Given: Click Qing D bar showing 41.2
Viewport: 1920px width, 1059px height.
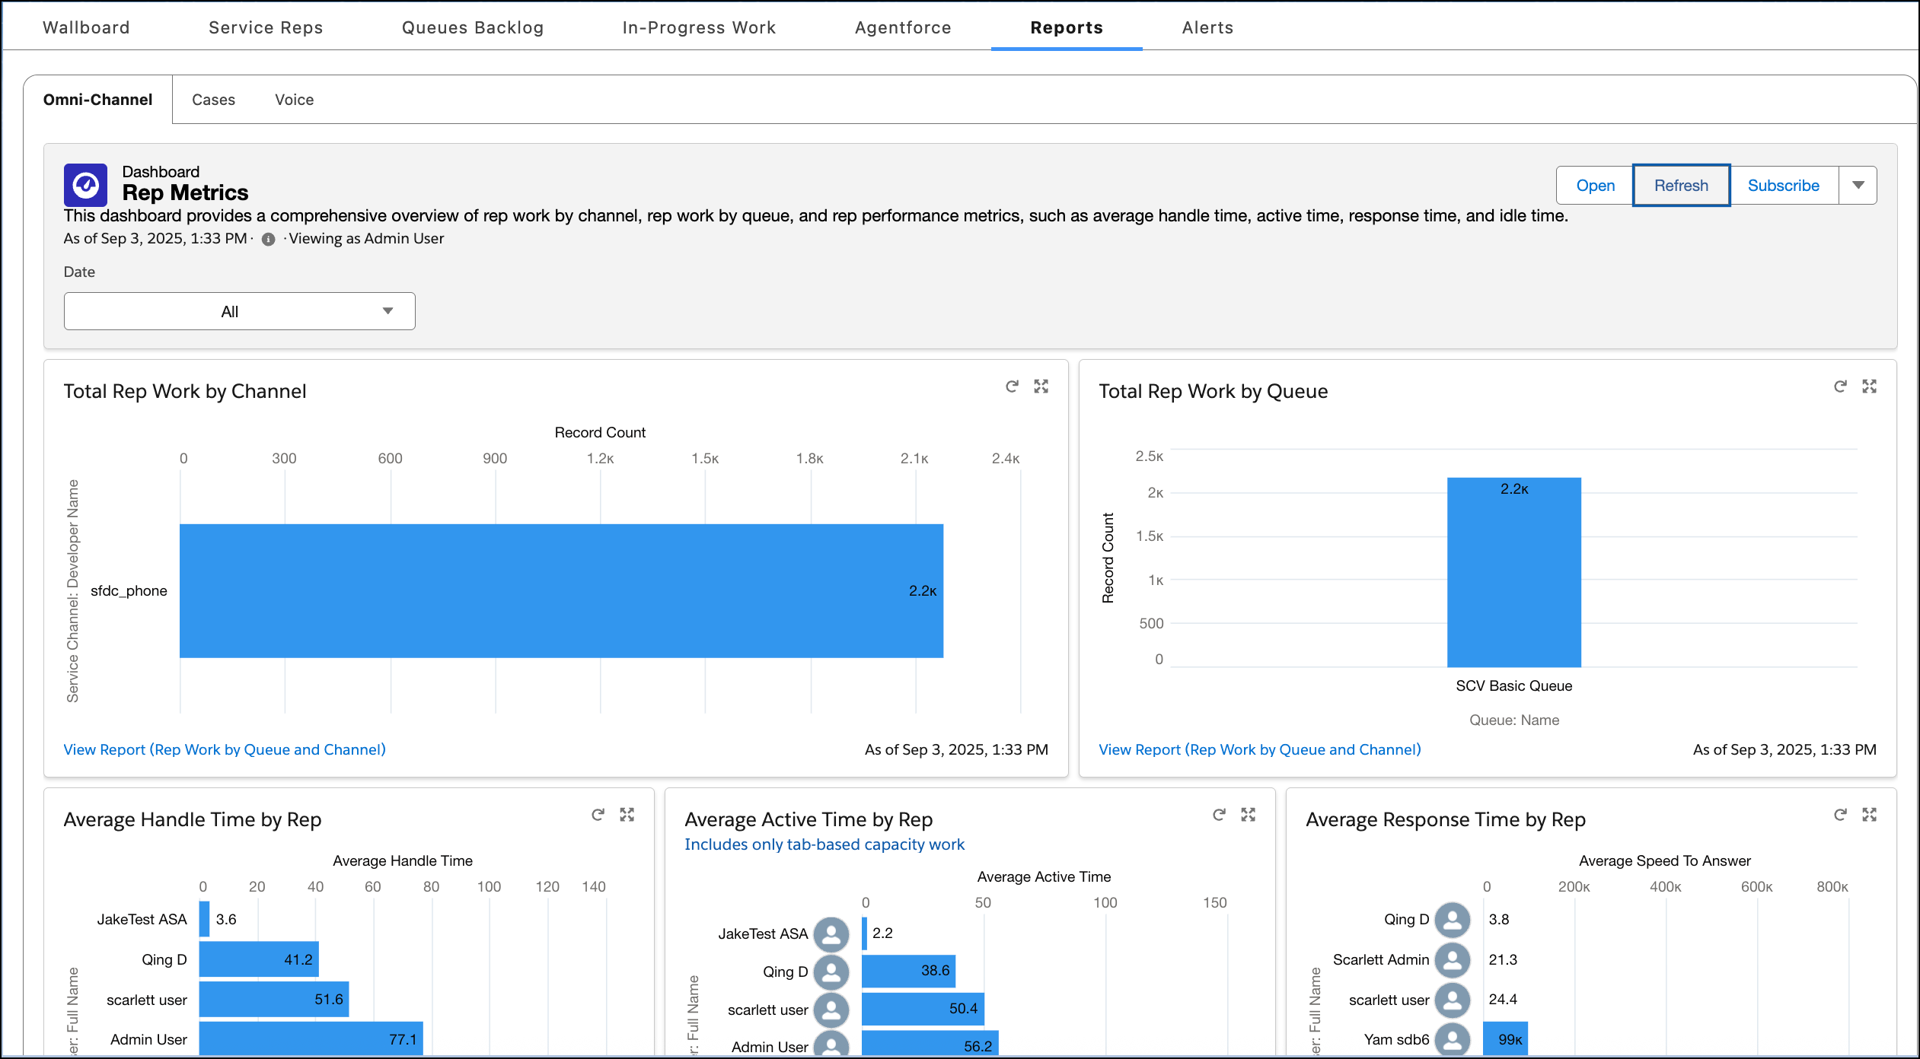Looking at the screenshot, I should (259, 959).
